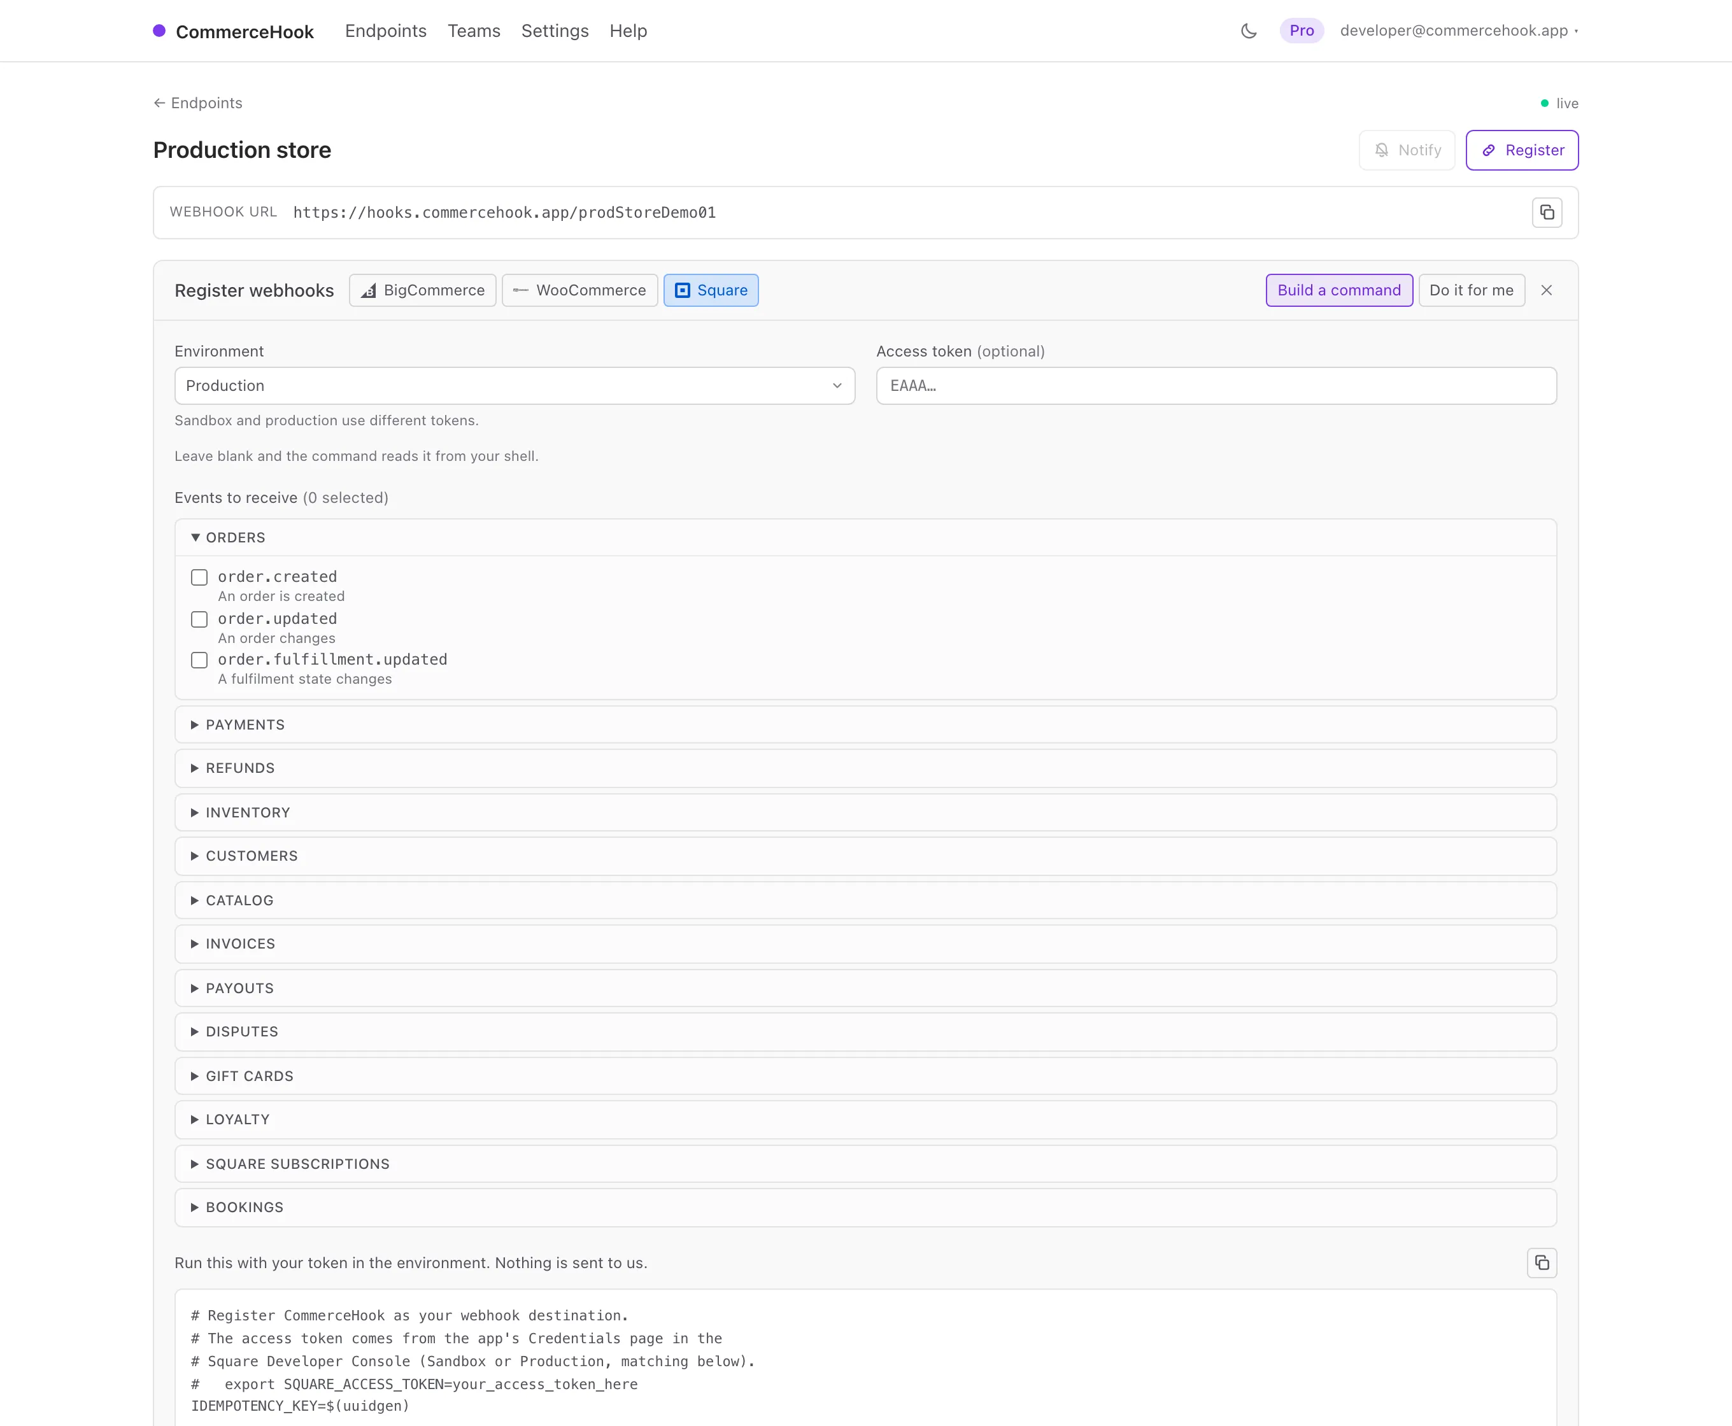Select the Square platform tab
This screenshot has width=1732, height=1426.
point(711,290)
